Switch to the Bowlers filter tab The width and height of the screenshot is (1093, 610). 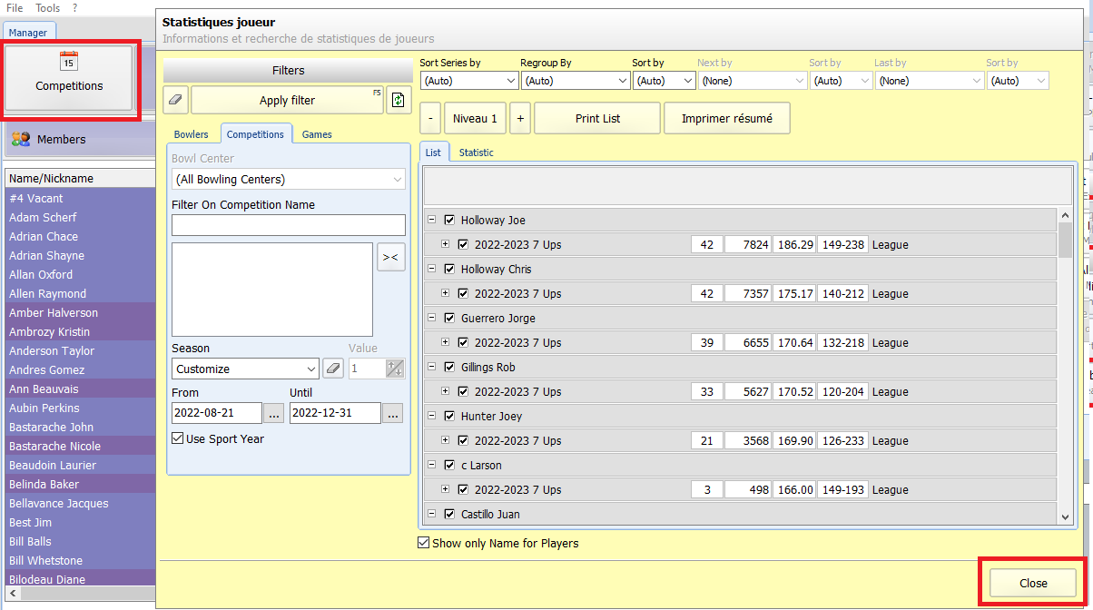[x=192, y=134]
